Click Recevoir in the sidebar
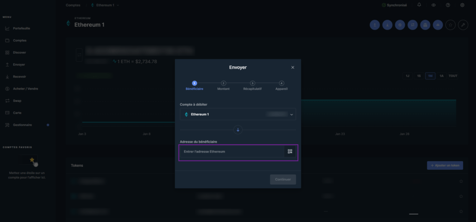This screenshot has width=476, height=222. (20, 76)
